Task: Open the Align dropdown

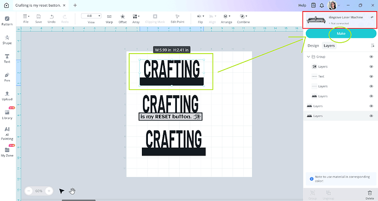Action: pyautogui.click(x=213, y=19)
